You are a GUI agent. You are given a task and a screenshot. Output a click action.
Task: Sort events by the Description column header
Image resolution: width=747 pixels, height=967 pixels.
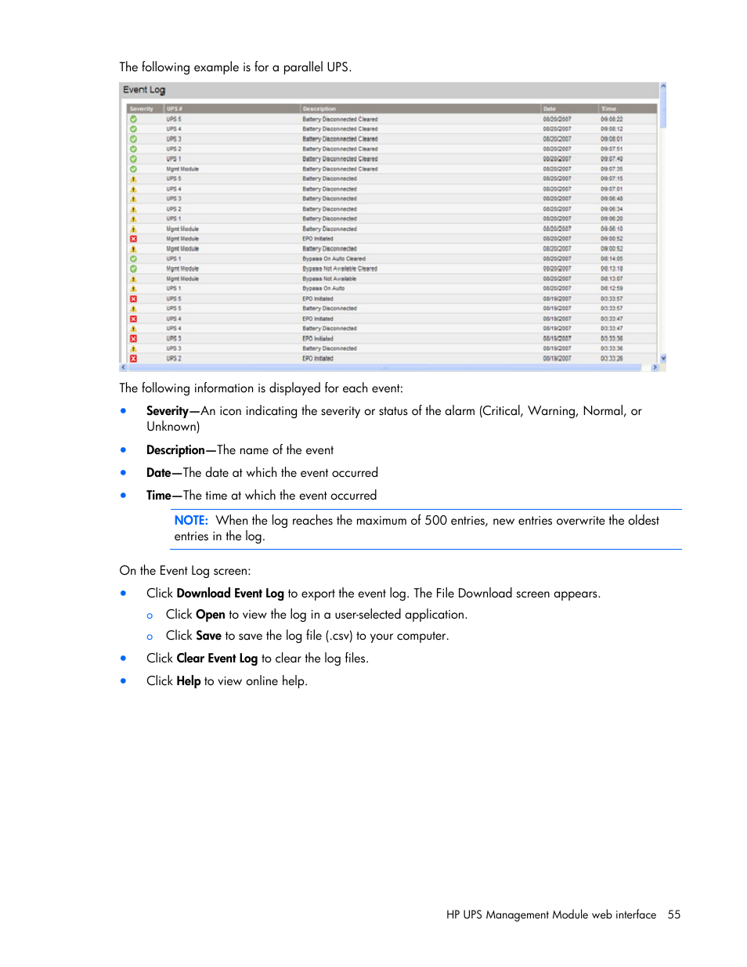pos(420,109)
